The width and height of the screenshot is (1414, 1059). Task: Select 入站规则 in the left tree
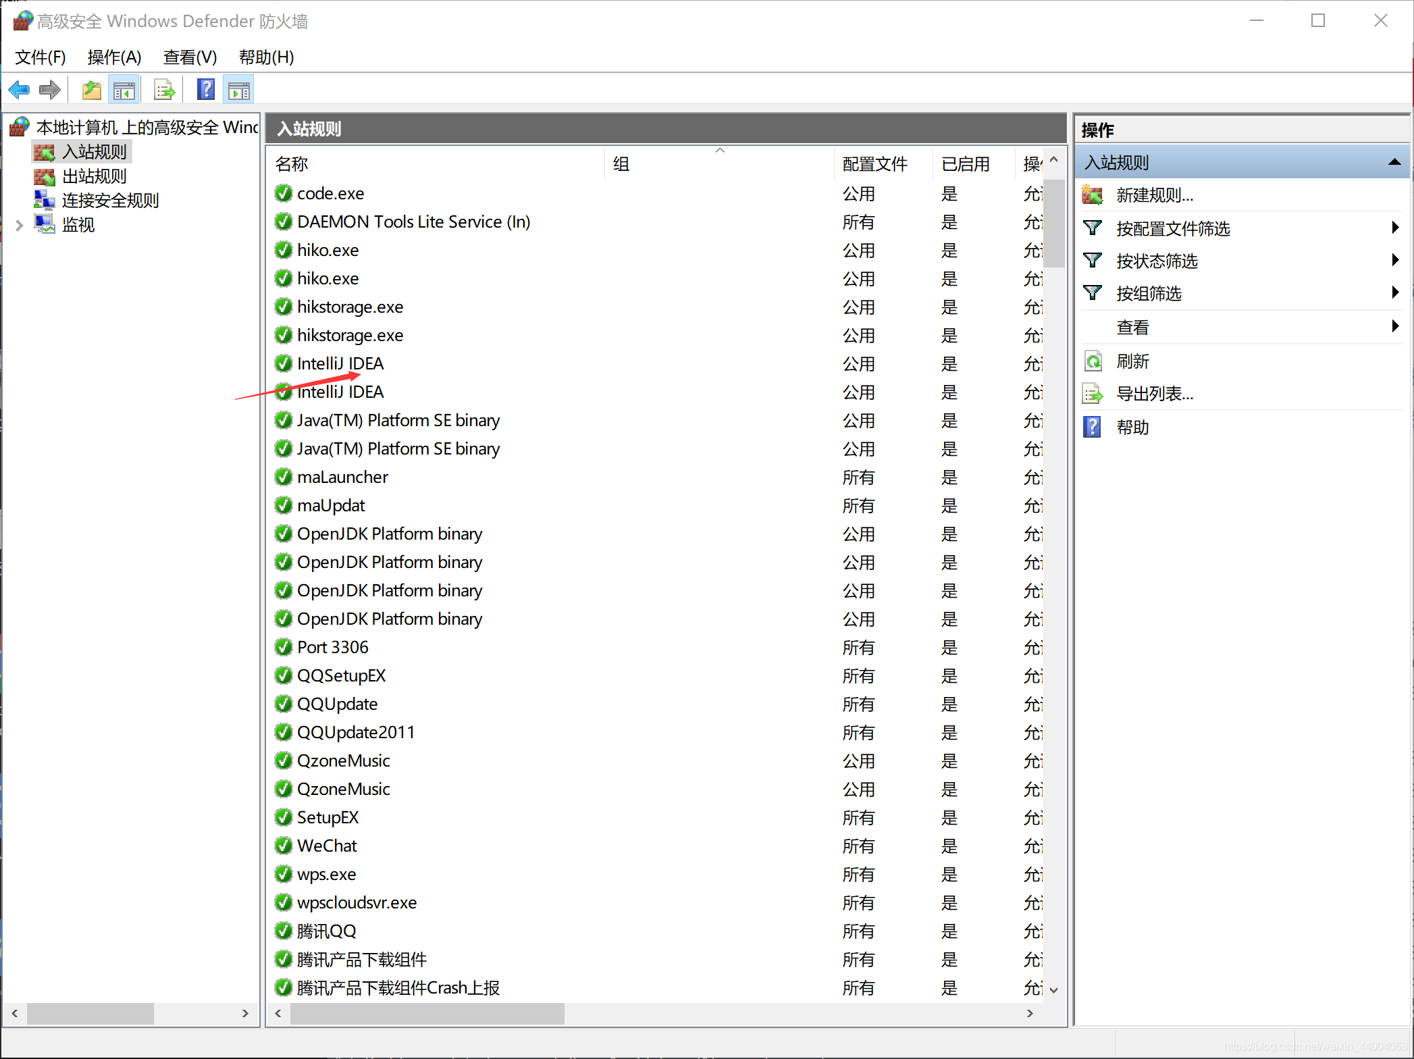[95, 153]
